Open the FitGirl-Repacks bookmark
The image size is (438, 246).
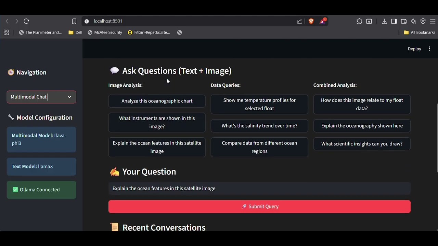149,32
